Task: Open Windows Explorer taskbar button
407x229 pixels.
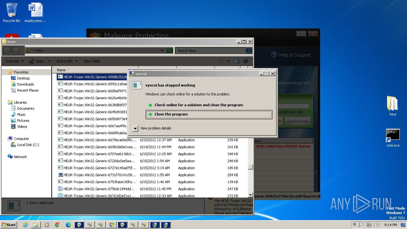Action: pos(36,225)
